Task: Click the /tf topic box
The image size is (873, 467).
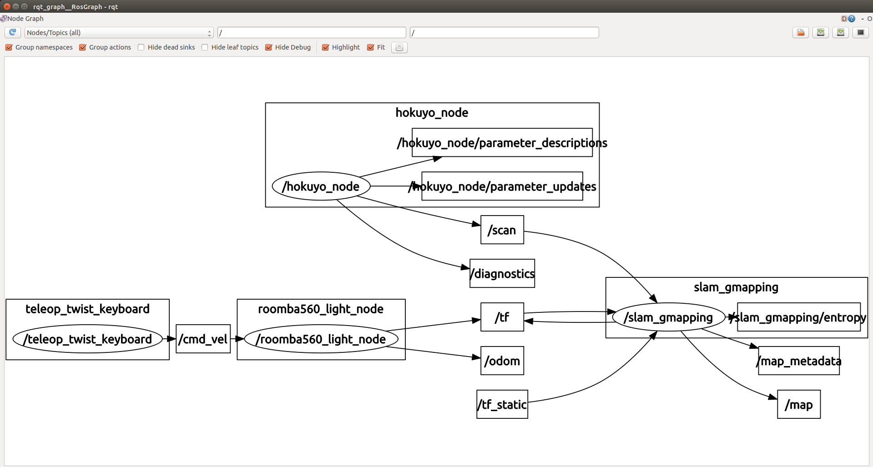Action: click(502, 317)
